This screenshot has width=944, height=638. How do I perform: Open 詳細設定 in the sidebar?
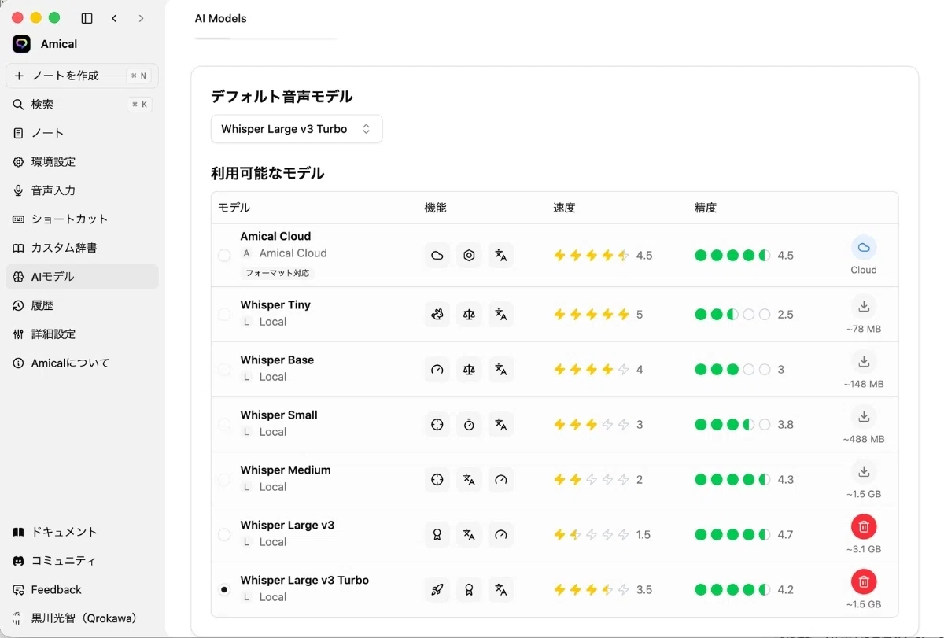pyautogui.click(x=82, y=334)
